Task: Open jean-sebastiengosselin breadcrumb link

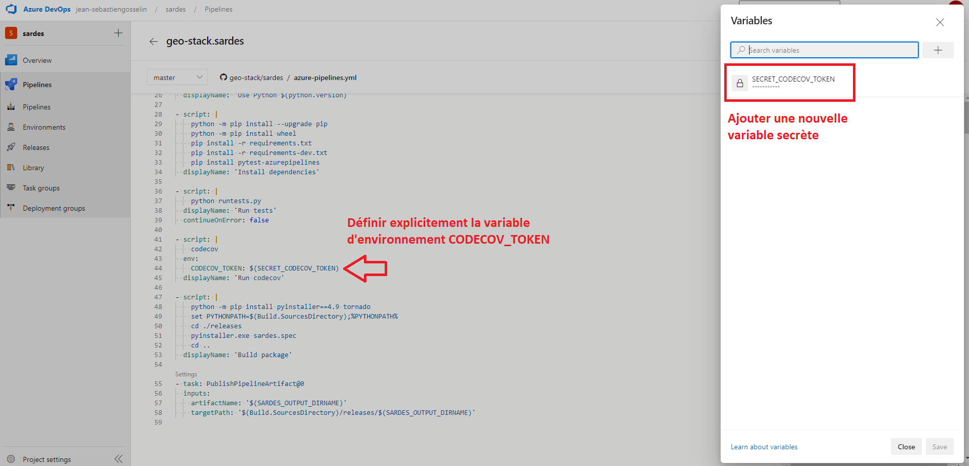Action: (x=111, y=9)
